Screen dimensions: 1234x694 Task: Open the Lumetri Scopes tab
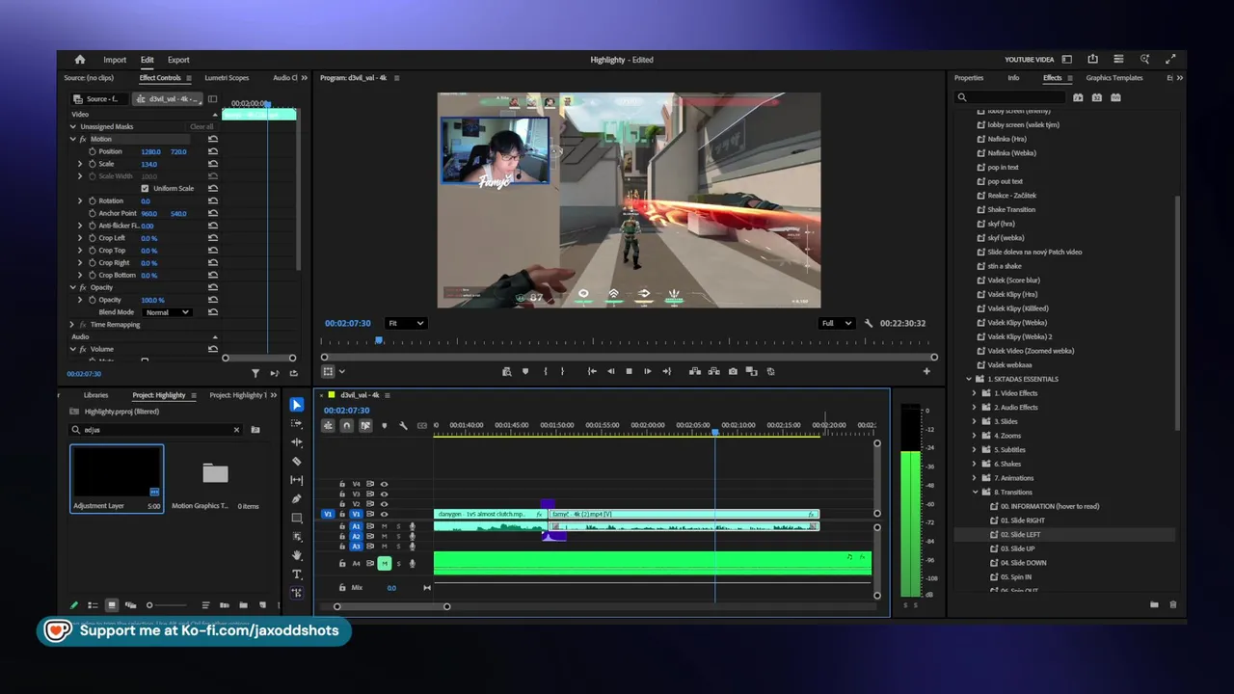click(x=227, y=78)
